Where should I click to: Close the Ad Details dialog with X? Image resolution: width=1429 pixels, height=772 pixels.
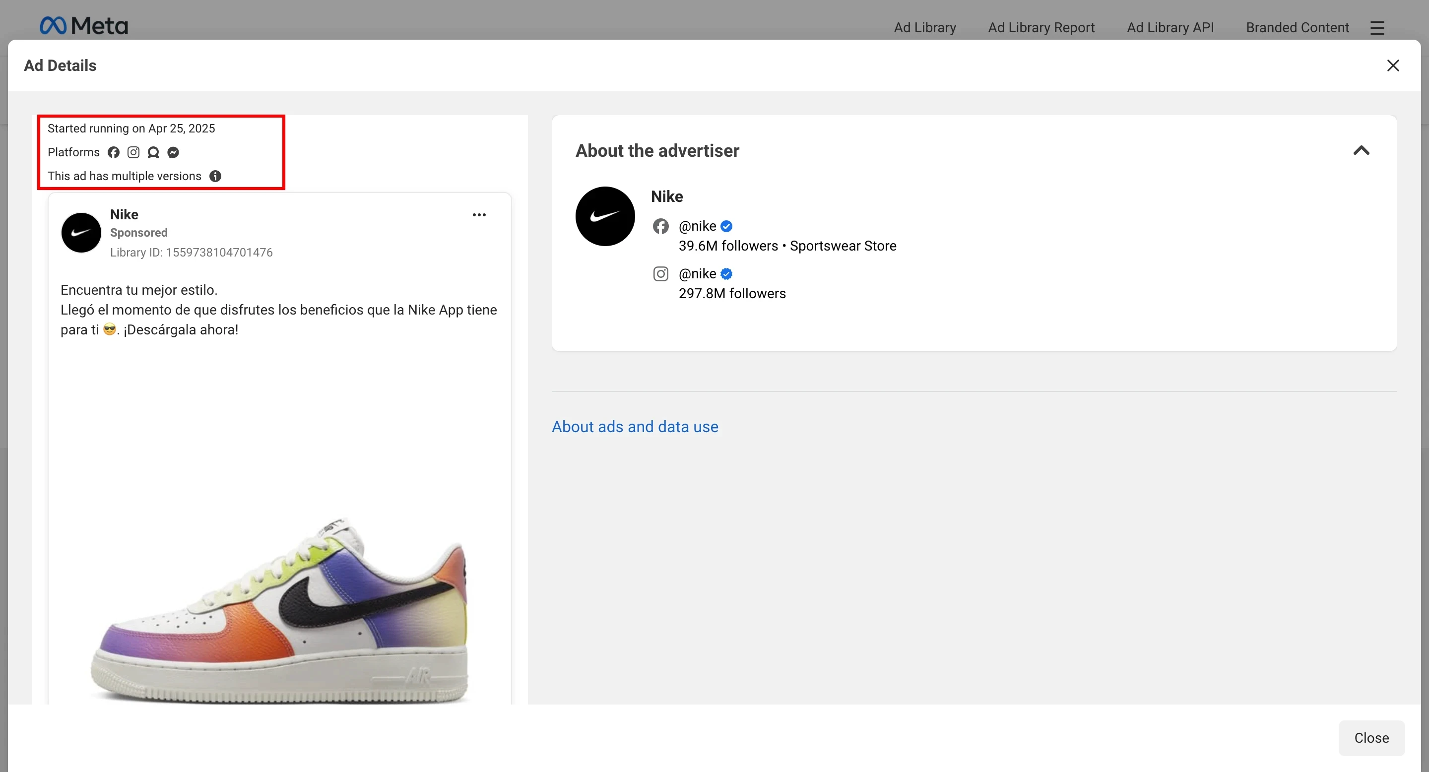[1393, 65]
